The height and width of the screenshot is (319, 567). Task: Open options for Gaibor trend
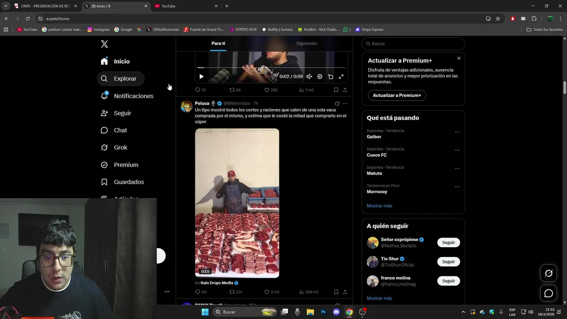tap(457, 132)
